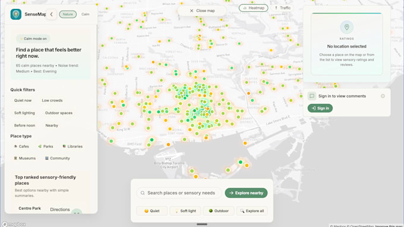Viewport: 404px width, 227px height.
Task: Click the orange marker near Lake Shore shoreline
Action: click(x=245, y=143)
